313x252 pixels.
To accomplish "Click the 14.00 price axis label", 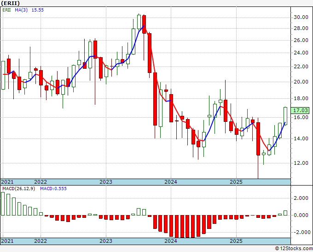I will (x=301, y=138).
